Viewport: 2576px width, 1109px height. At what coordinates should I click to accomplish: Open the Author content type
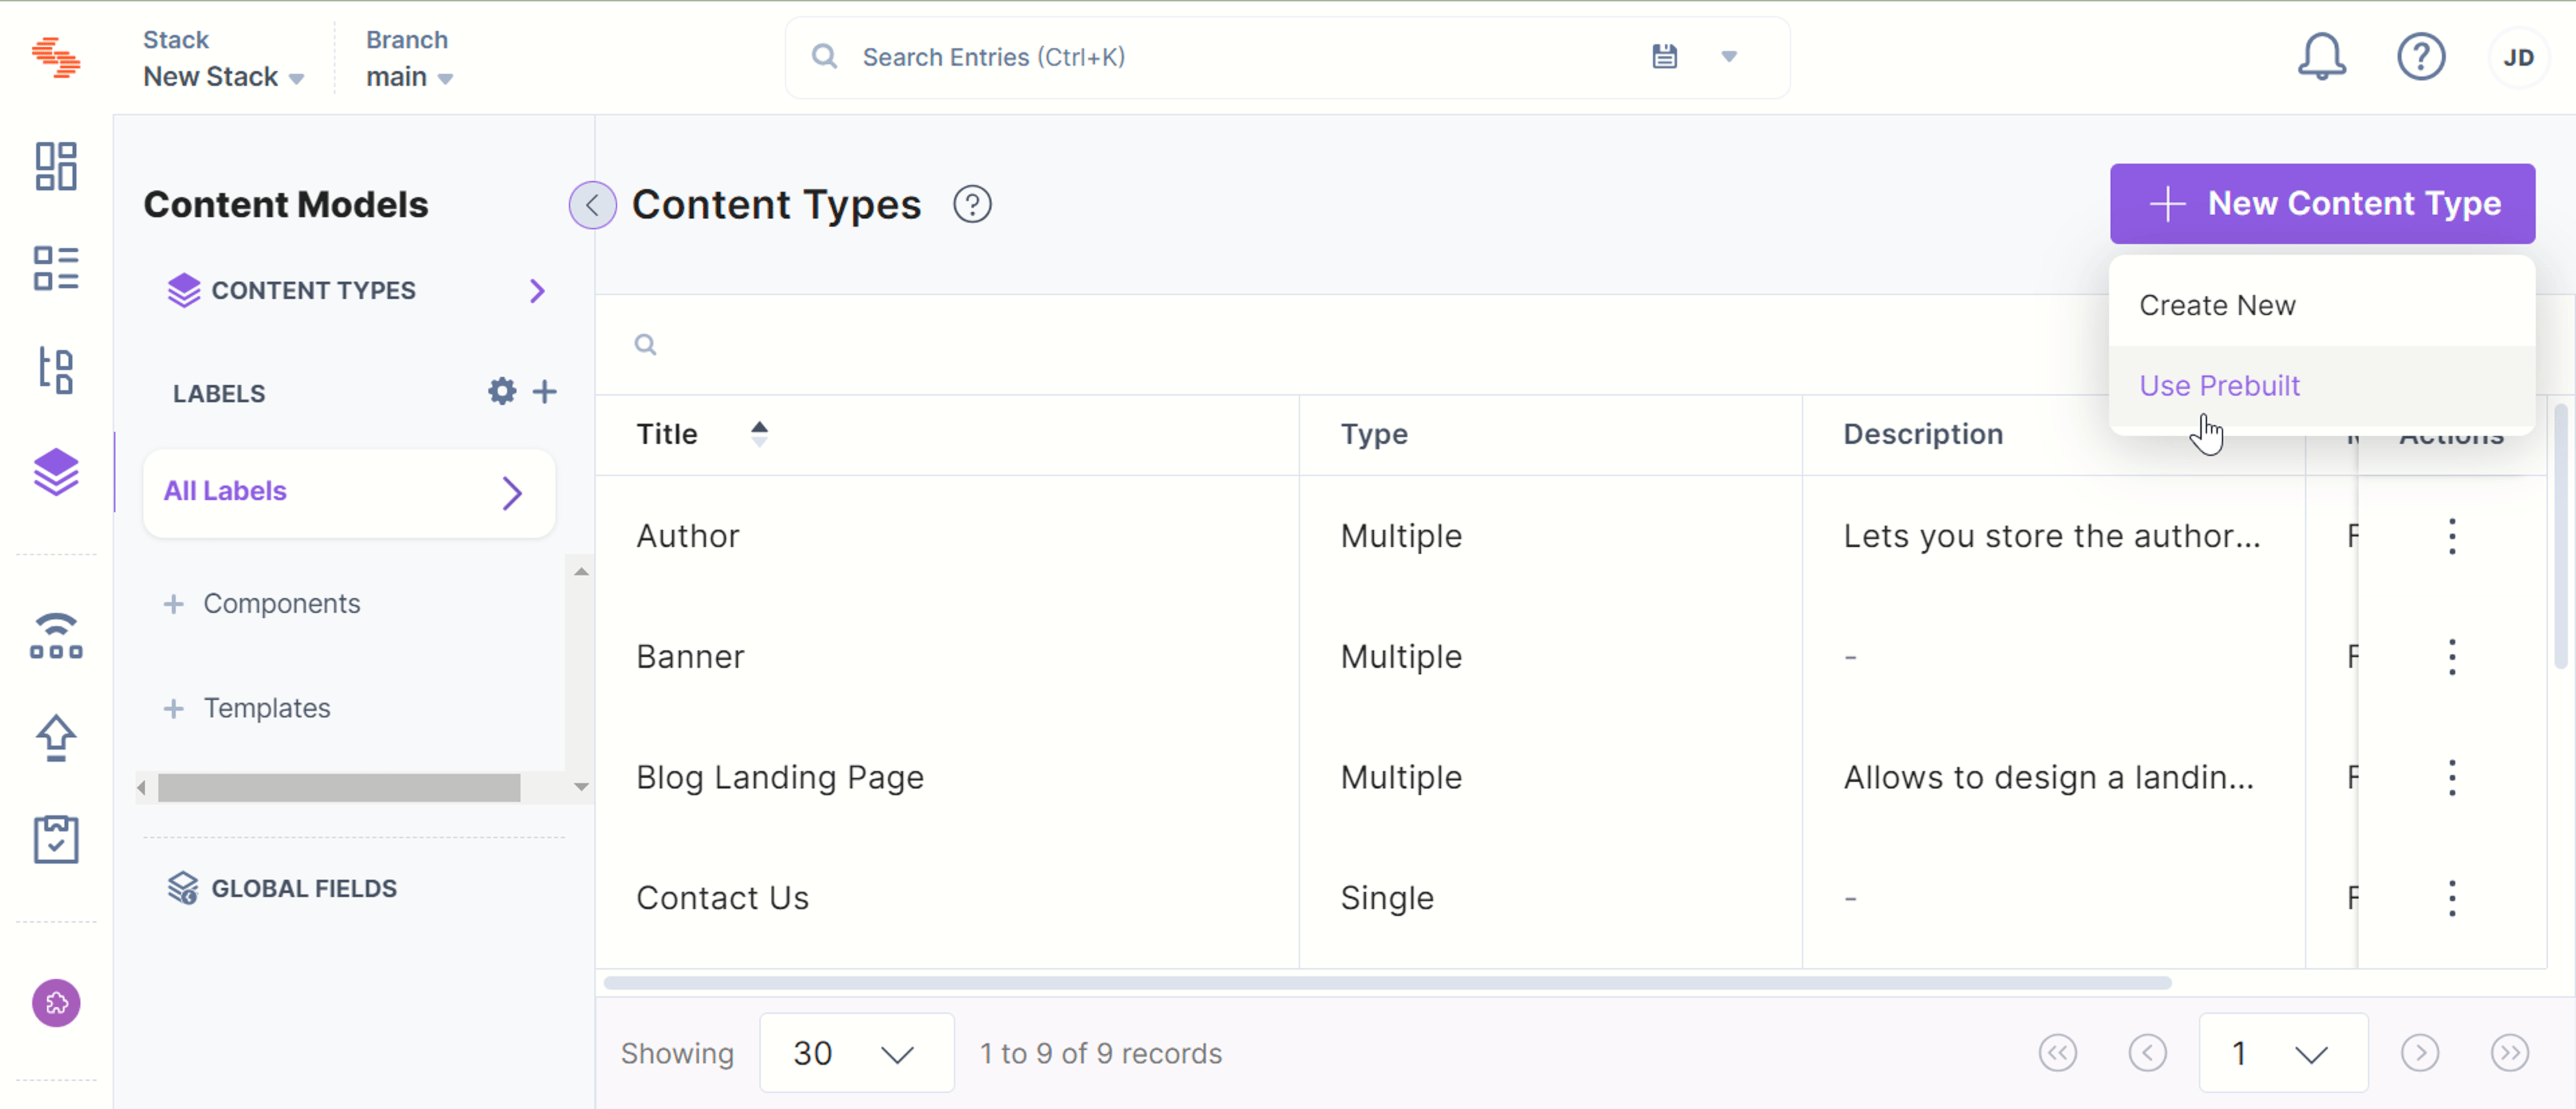(x=688, y=536)
